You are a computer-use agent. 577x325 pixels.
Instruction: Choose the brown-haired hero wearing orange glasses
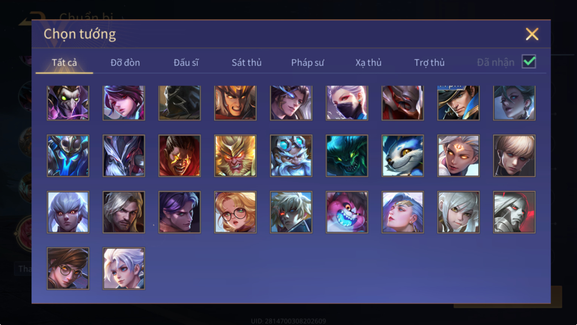coord(68,268)
